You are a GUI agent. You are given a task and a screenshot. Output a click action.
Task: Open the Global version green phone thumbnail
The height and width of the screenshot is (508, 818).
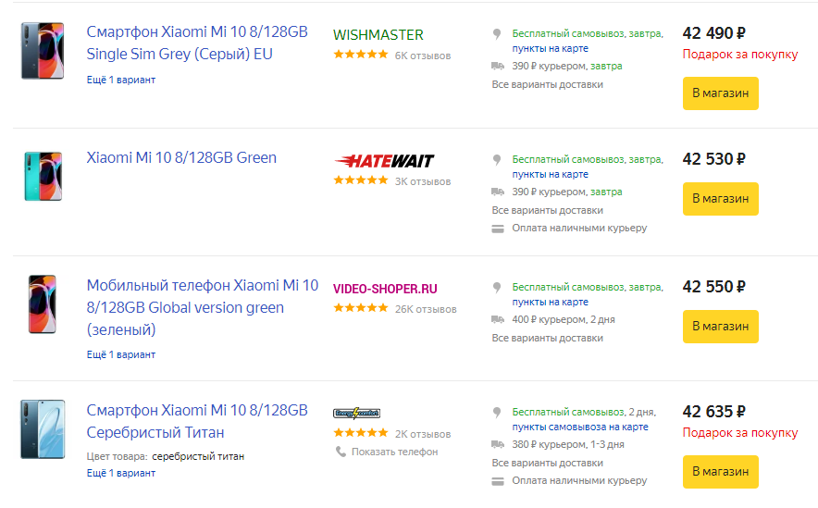tap(43, 304)
